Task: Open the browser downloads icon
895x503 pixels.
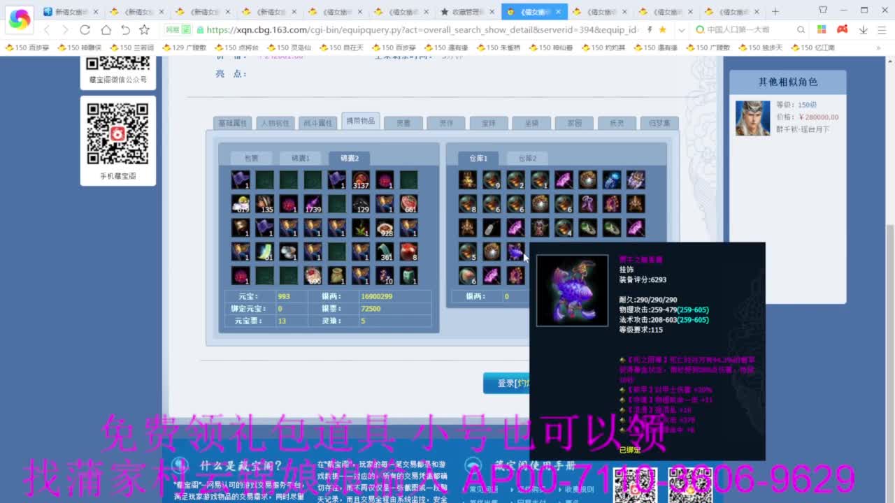Action: point(863,29)
